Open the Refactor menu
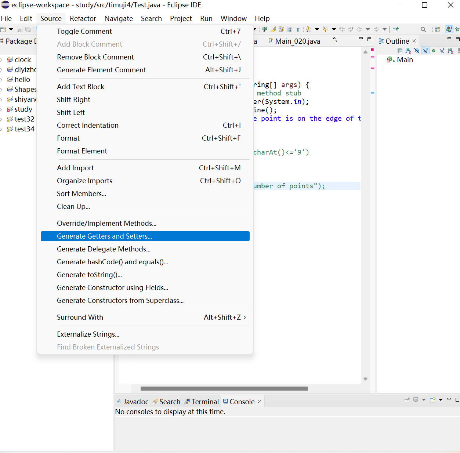This screenshot has width=460, height=453. click(x=83, y=18)
